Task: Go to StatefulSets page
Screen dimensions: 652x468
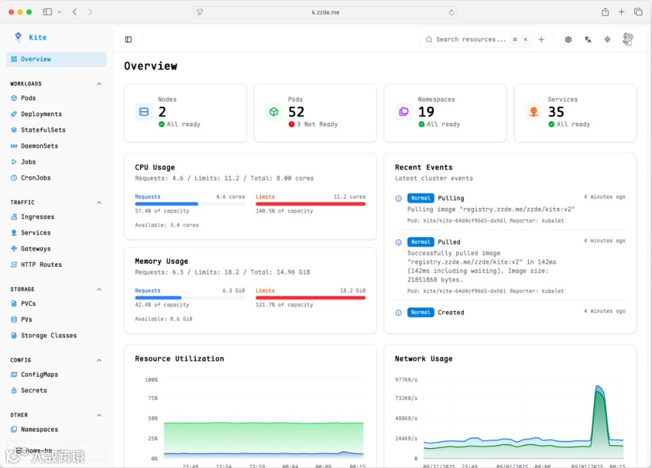Action: click(43, 130)
